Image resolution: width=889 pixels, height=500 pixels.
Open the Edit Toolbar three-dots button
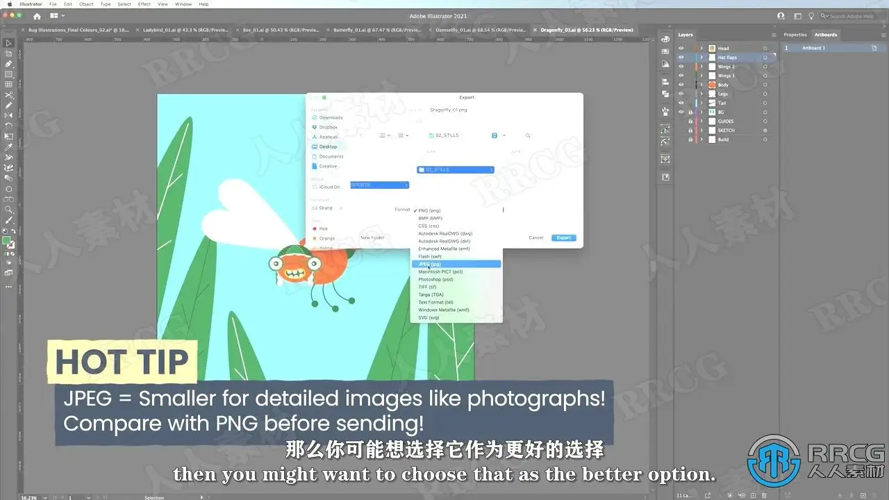pyautogui.click(x=9, y=285)
